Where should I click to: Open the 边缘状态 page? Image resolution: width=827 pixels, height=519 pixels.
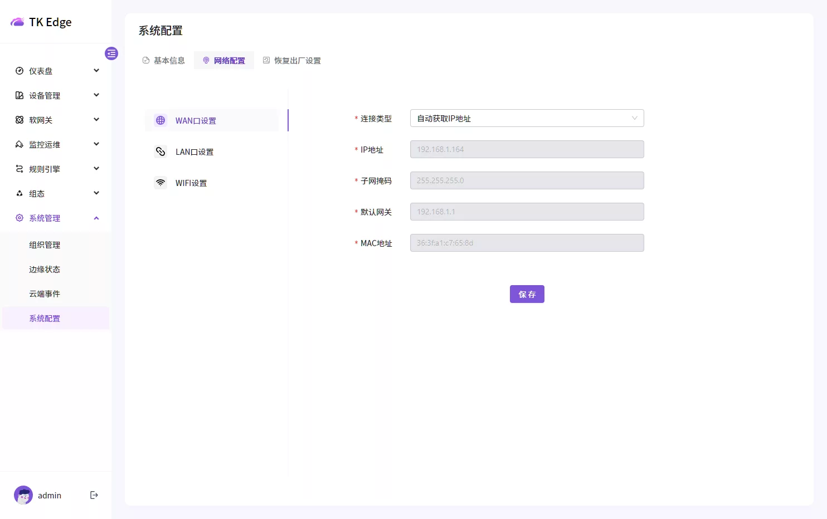(45, 269)
